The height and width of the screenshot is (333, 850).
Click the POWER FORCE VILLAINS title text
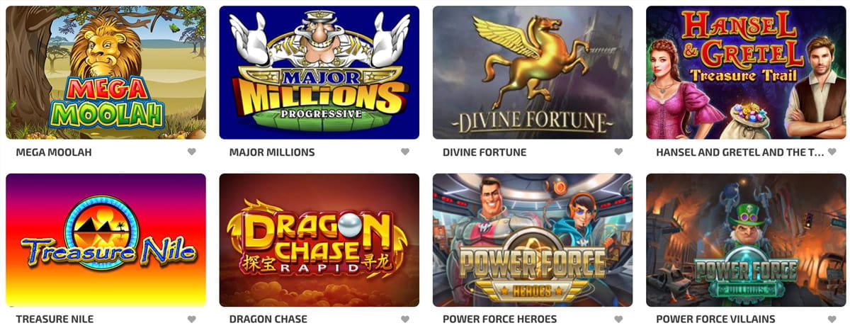[x=715, y=320]
